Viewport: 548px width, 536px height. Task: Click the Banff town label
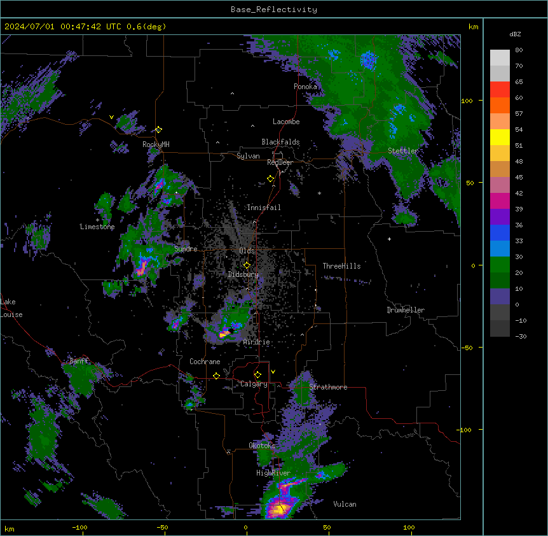point(79,361)
